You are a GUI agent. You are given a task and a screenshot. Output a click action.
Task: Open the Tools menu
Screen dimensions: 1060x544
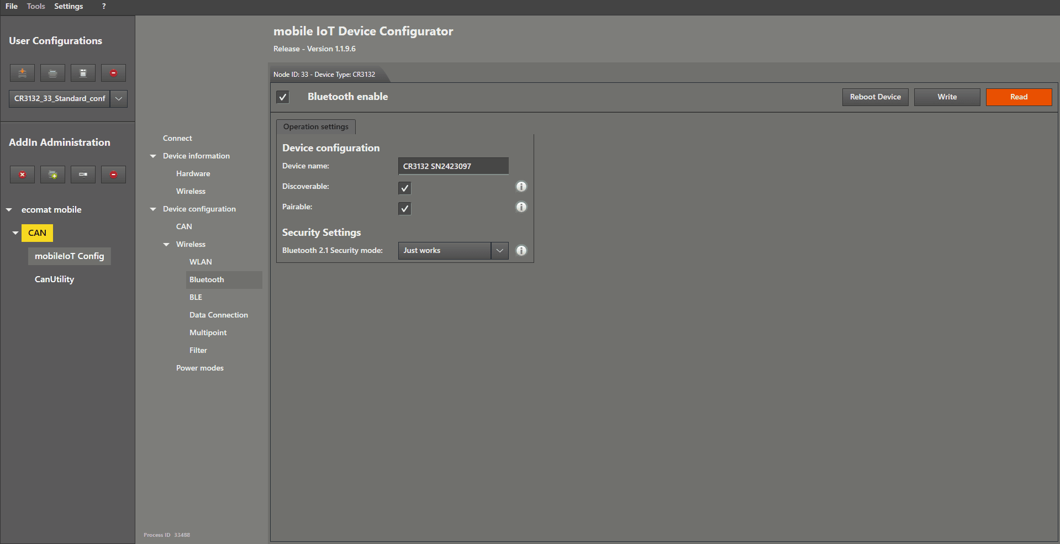pos(36,7)
